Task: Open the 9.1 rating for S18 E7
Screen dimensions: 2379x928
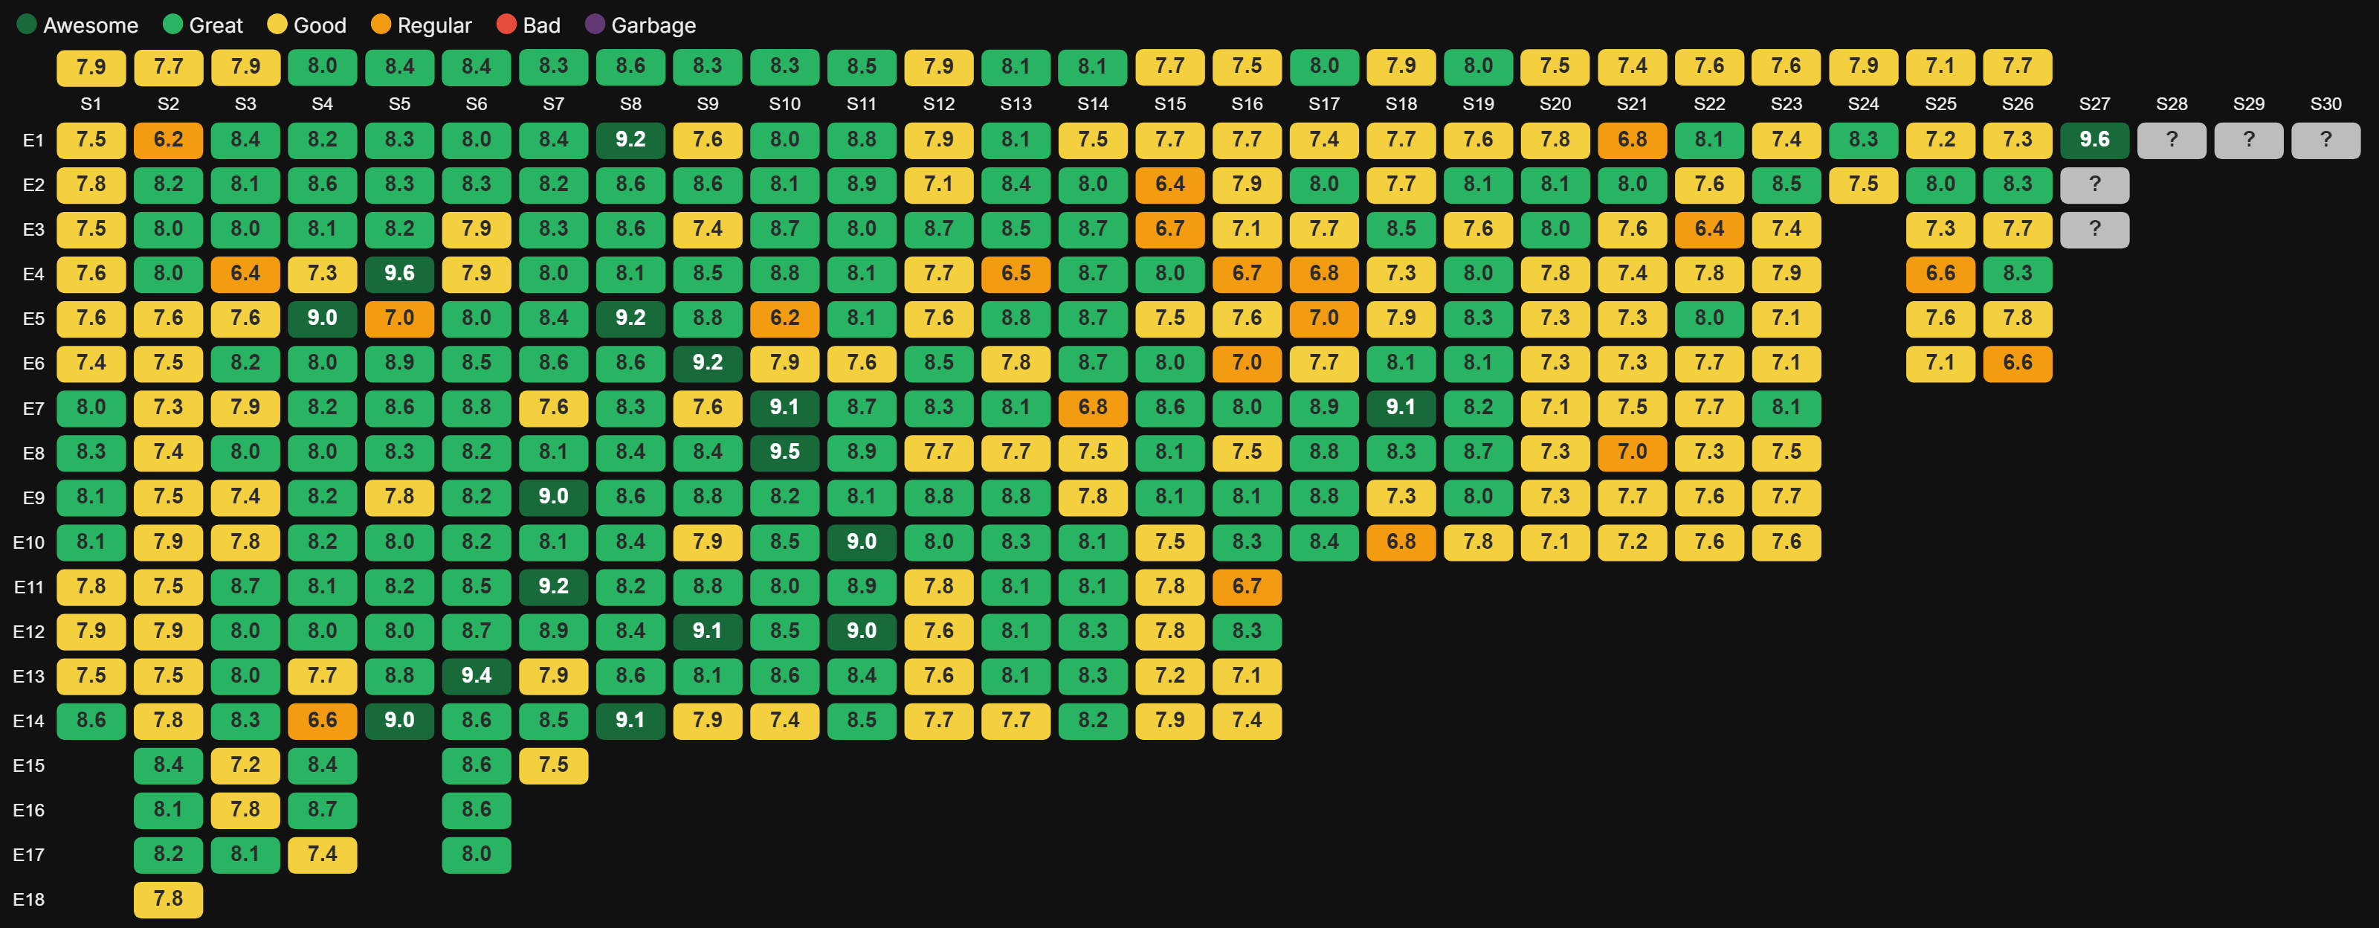Action: 1401,408
